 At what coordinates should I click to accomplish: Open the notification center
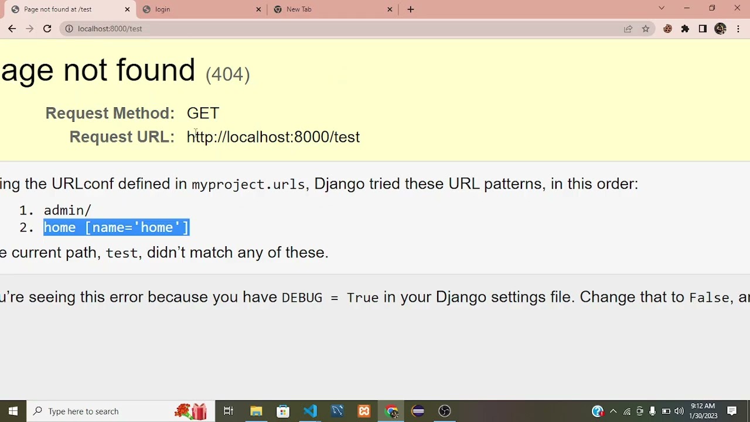point(732,411)
